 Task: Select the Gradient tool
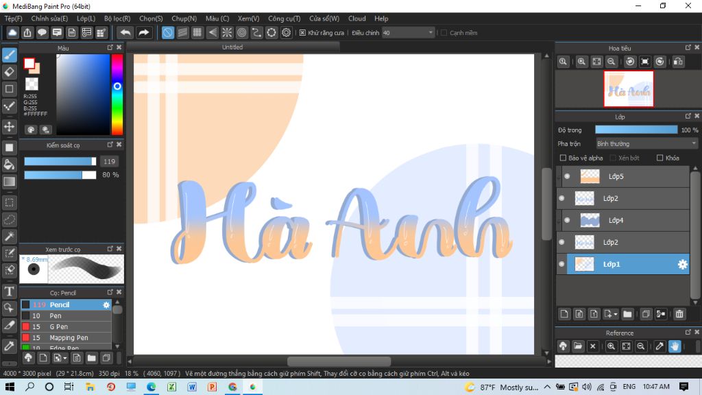10,182
